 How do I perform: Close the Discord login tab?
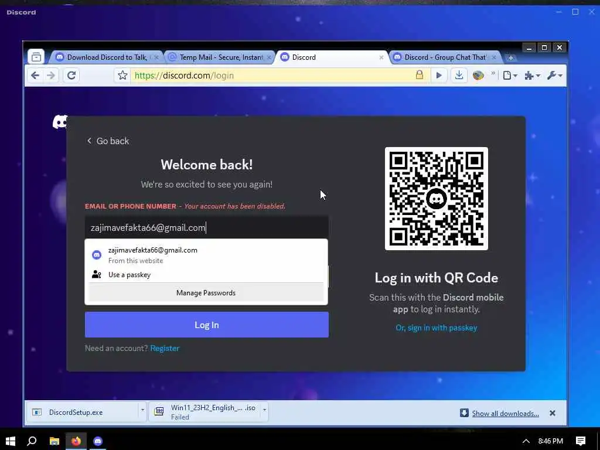click(x=381, y=57)
